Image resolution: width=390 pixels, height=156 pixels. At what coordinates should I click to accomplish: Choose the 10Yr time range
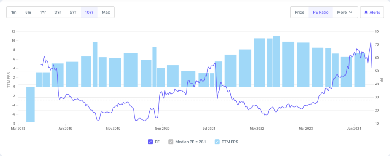89,12
